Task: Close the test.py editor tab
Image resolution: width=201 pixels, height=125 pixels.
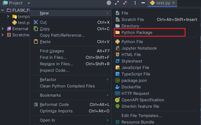Action: pos(174,3)
